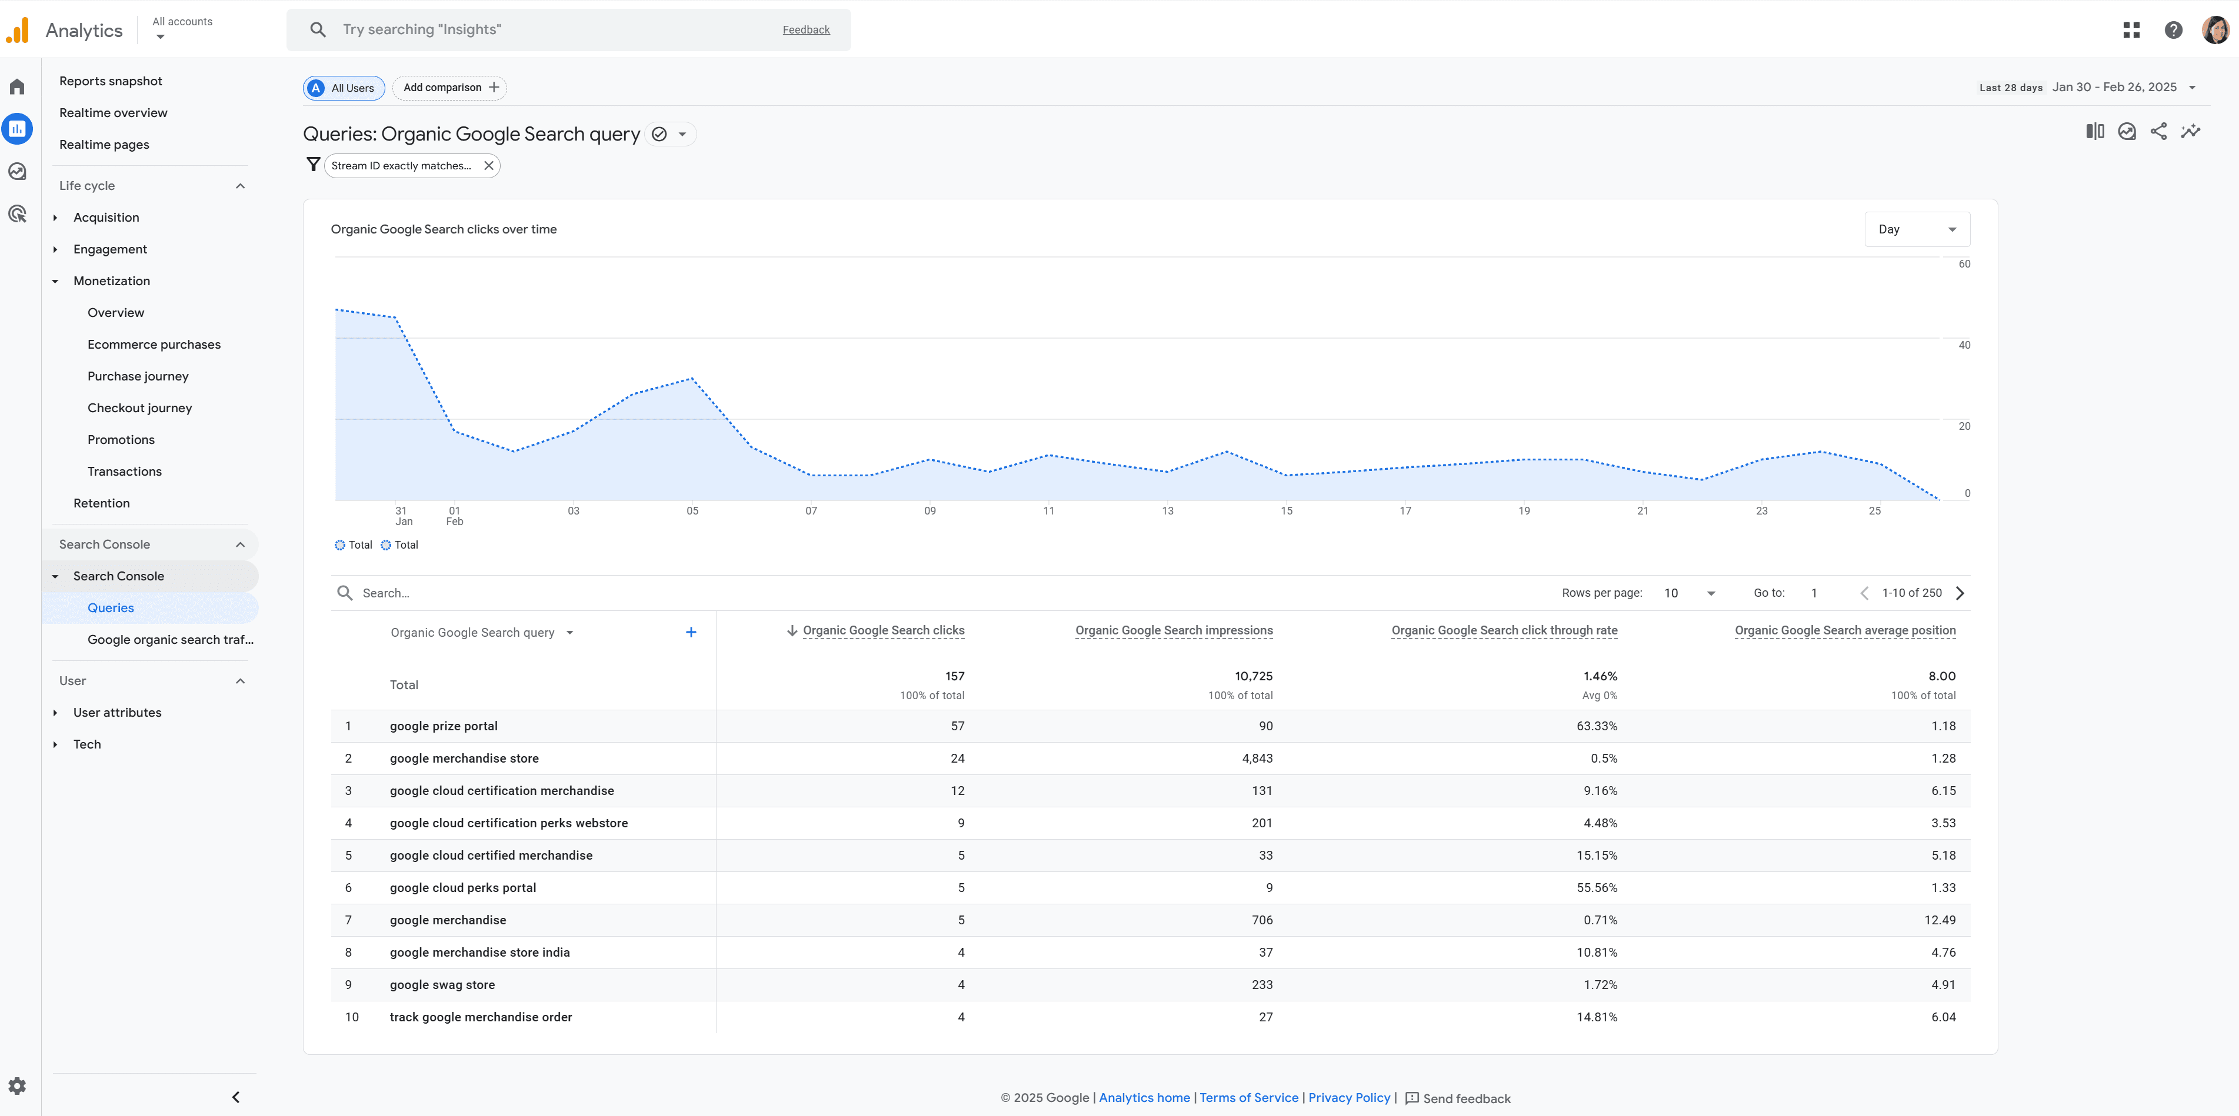Click the Google Analytics logo
The width and height of the screenshot is (2239, 1116).
18,31
